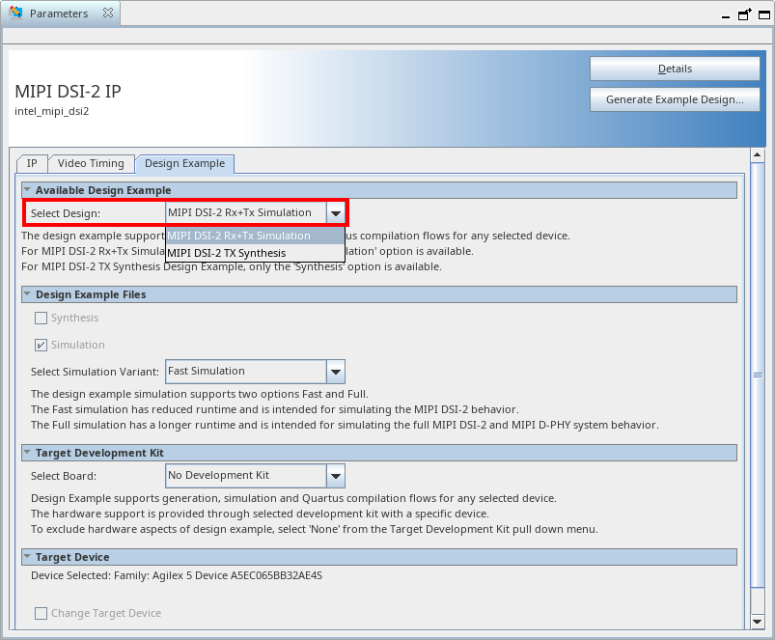Click the scrollbar up arrow
This screenshot has height=640, width=775.
(x=758, y=155)
